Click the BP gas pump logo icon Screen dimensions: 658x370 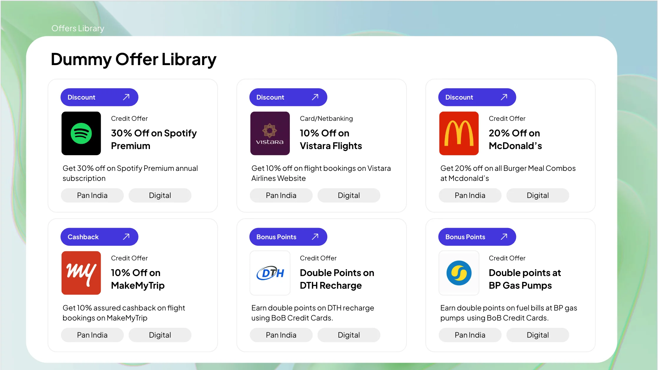pyautogui.click(x=459, y=273)
